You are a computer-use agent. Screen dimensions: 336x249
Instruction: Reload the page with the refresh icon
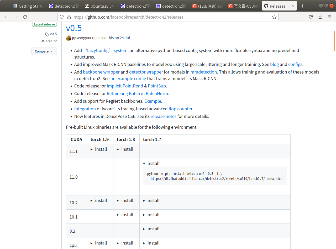click(x=25, y=17)
